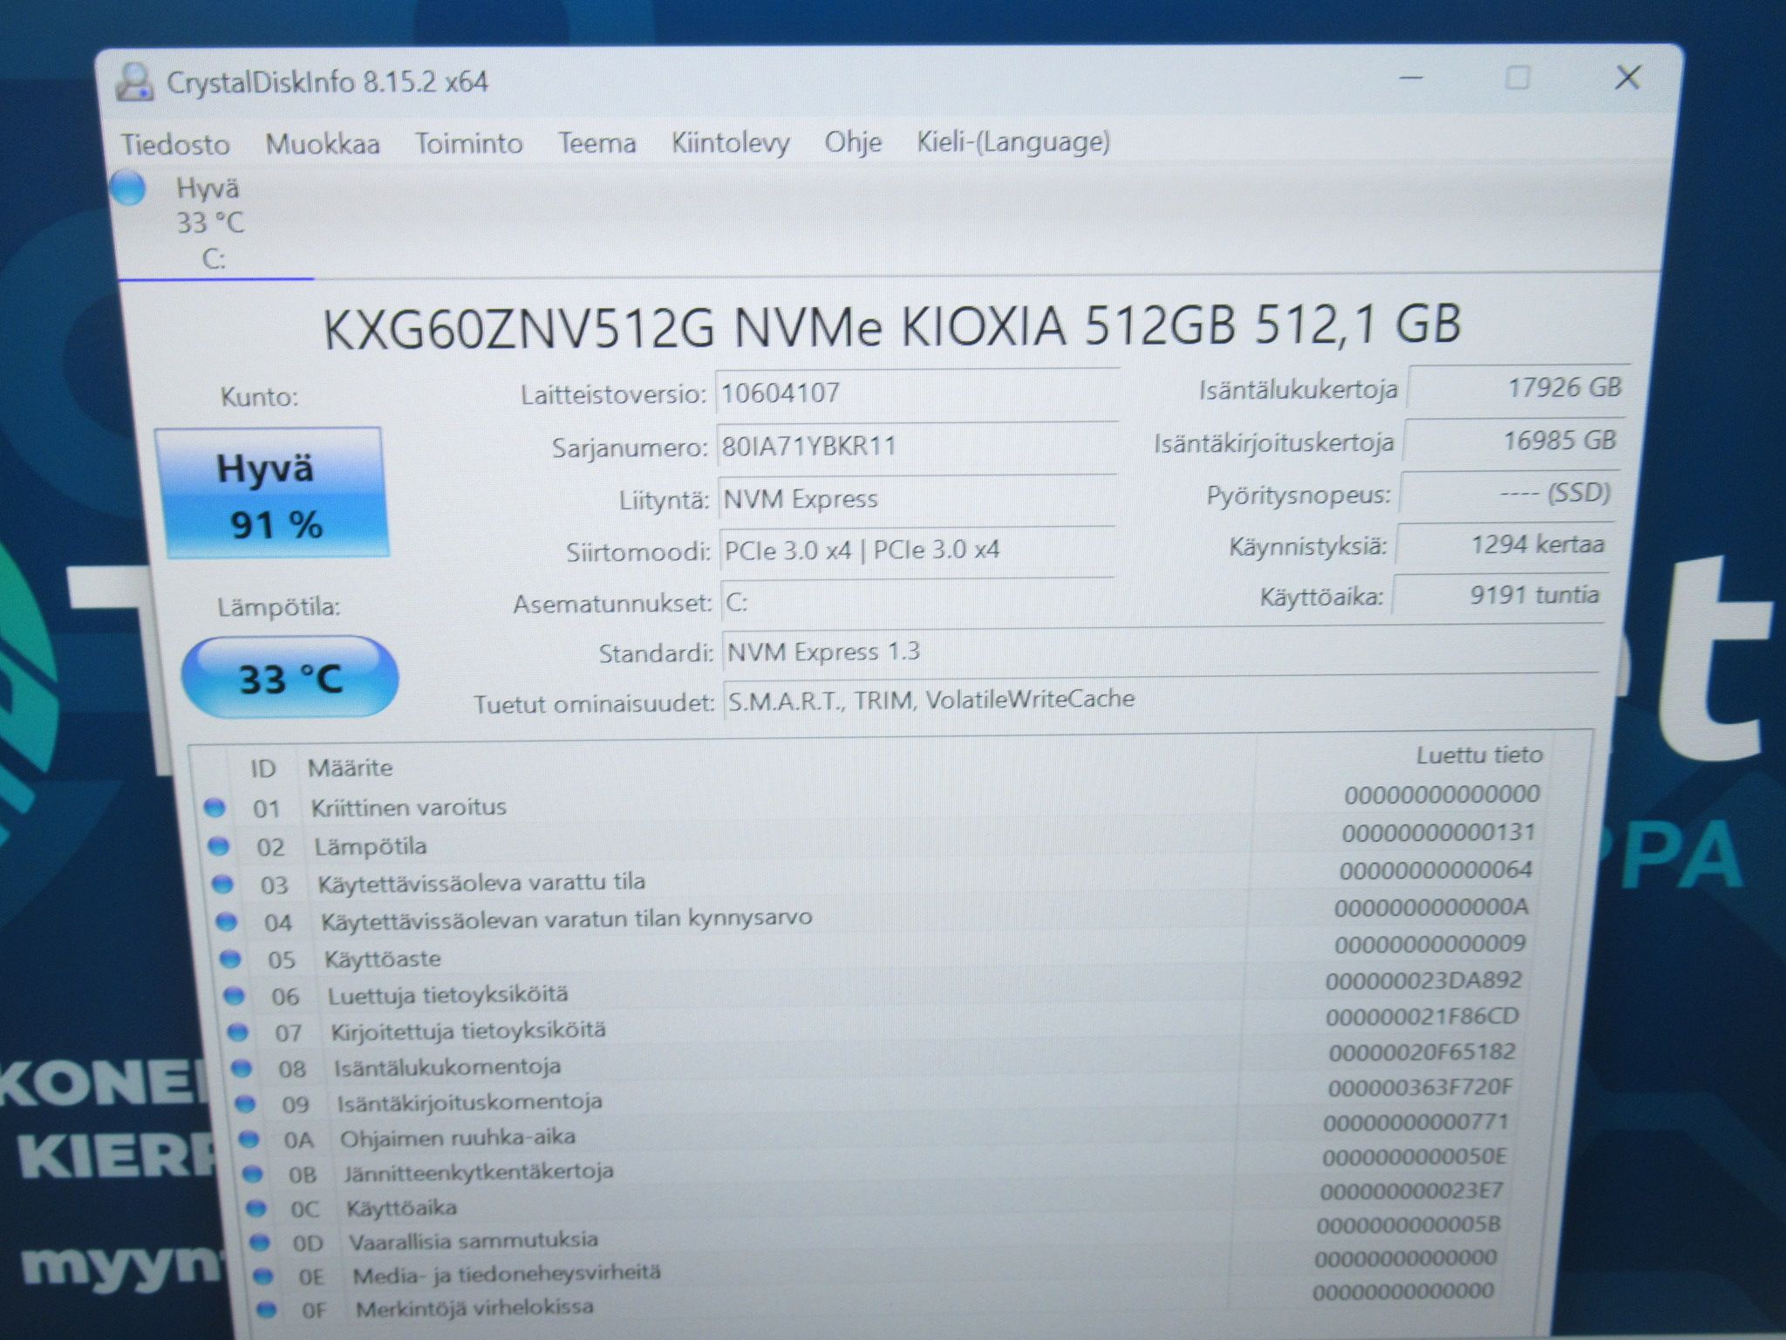Image resolution: width=1786 pixels, height=1340 pixels.
Task: Click status dot for Ohjaimen ruuhka-aika row
Action: tap(249, 1138)
